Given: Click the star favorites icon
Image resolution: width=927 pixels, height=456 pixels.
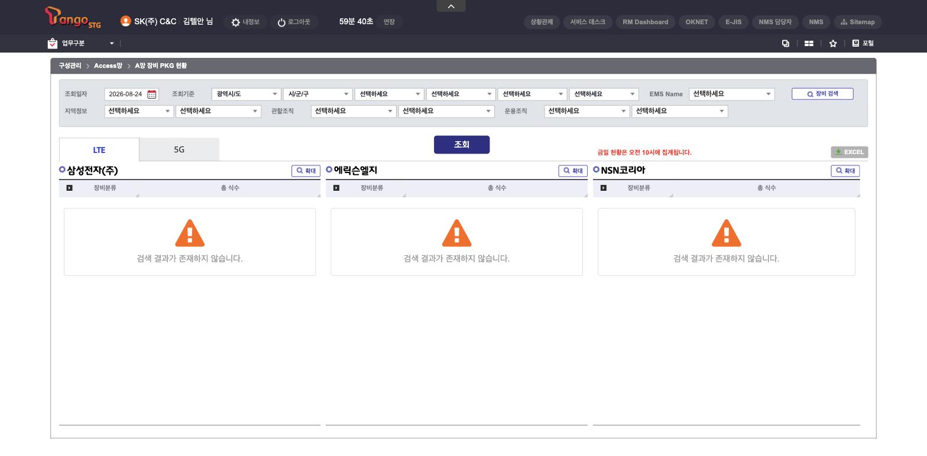Looking at the screenshot, I should pos(833,43).
